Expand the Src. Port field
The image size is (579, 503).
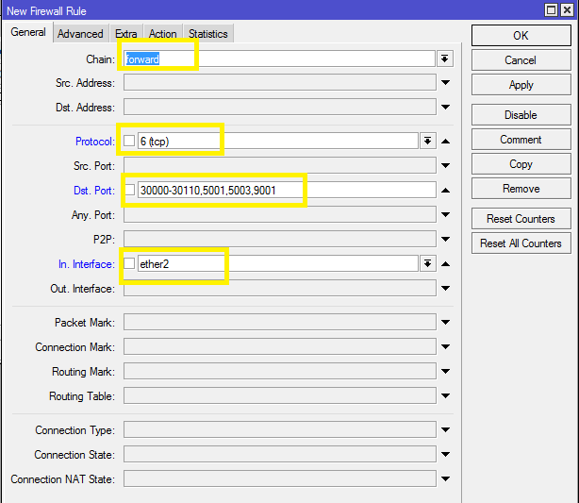(x=446, y=165)
